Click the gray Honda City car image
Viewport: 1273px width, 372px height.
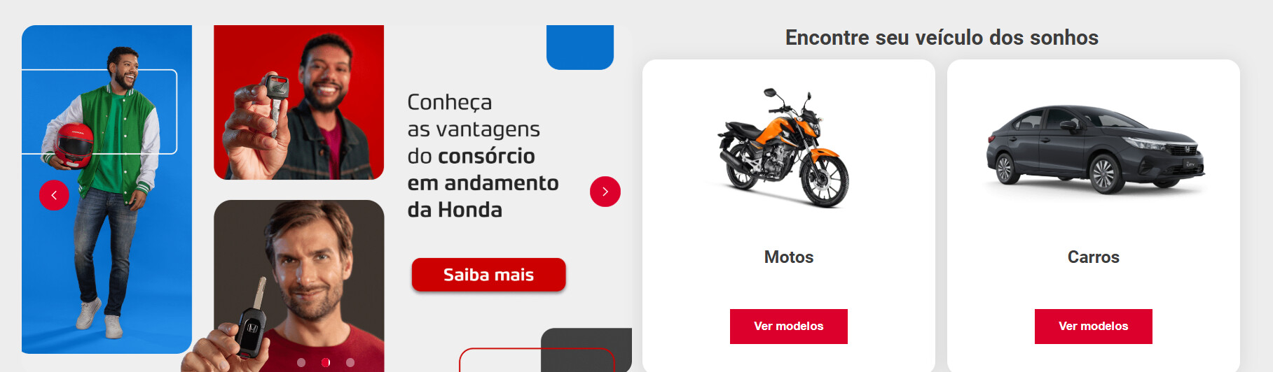[x=1095, y=148]
